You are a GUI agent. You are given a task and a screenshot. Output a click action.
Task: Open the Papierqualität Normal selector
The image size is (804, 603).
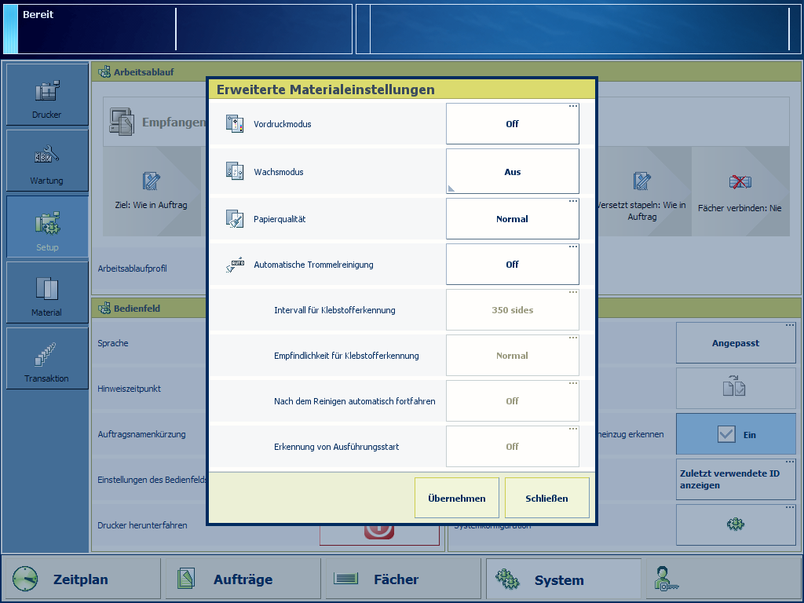512,219
